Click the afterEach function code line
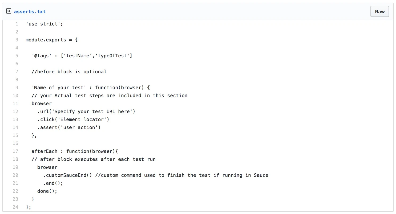396x214 pixels. tap(75, 151)
